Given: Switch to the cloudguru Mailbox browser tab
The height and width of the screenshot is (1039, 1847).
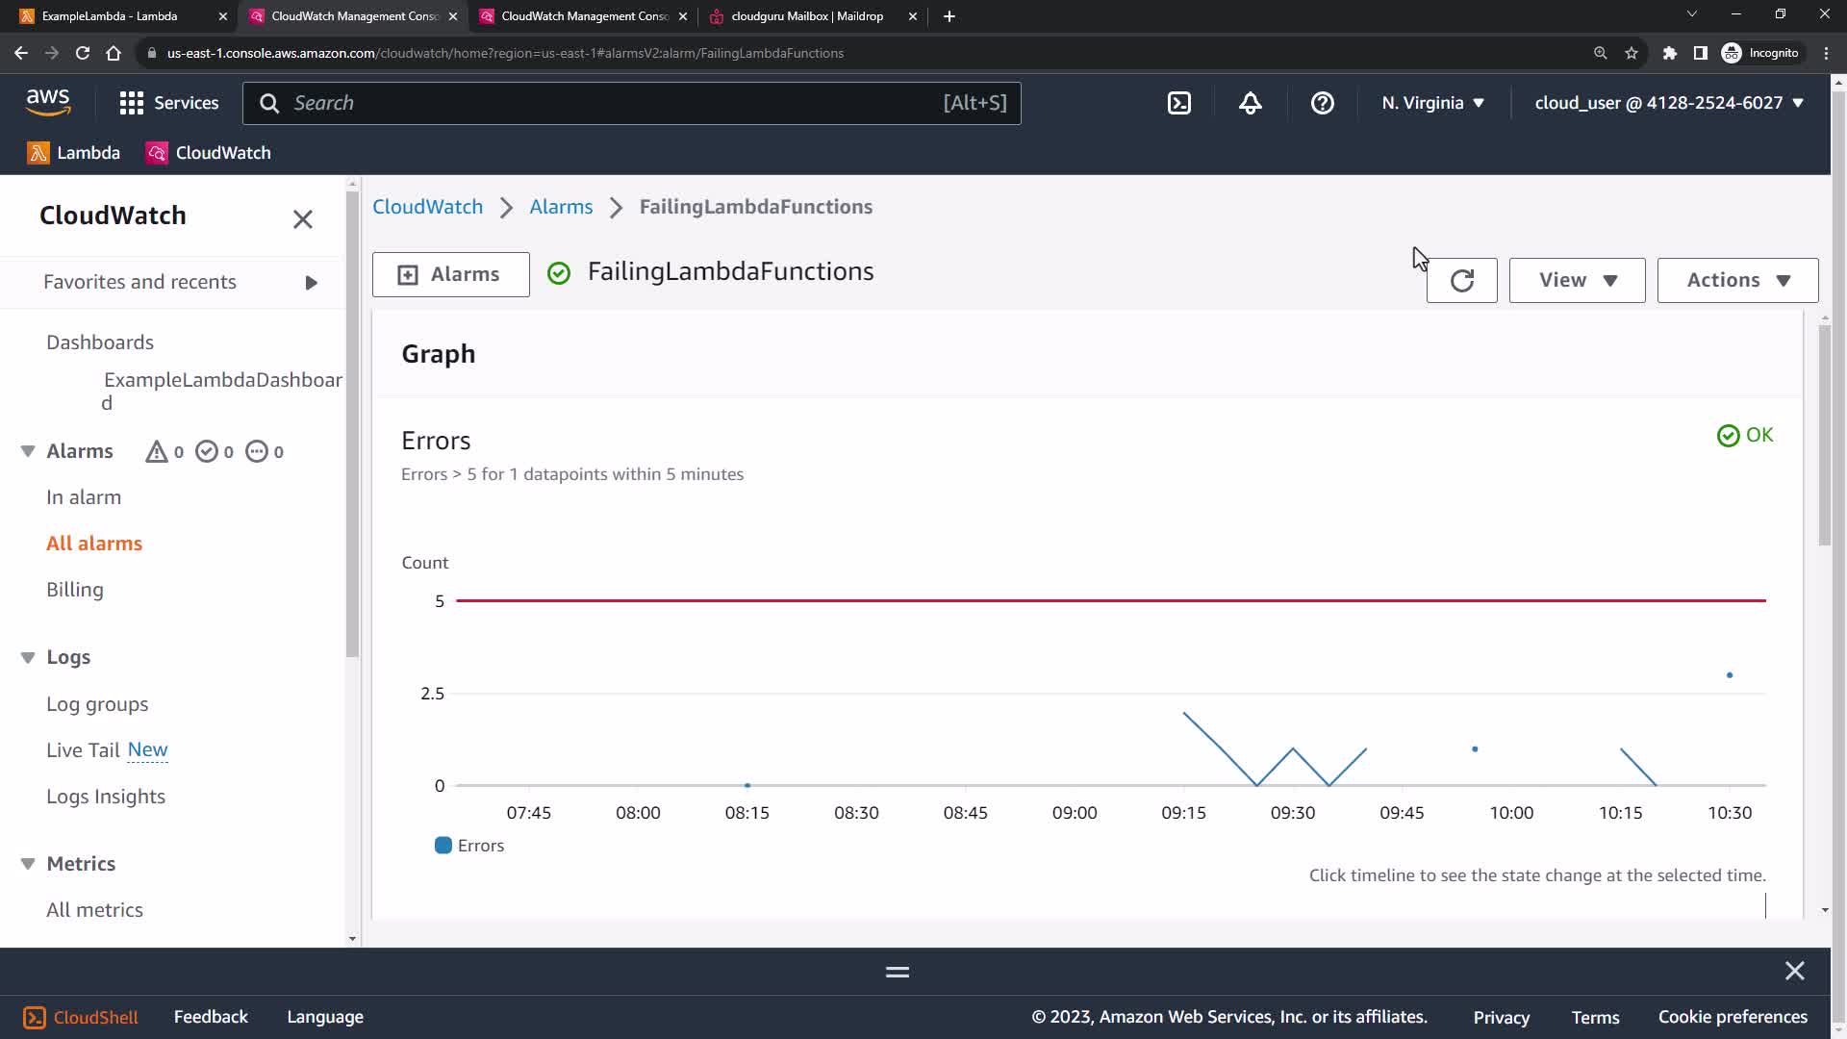Looking at the screenshot, I should [806, 16].
